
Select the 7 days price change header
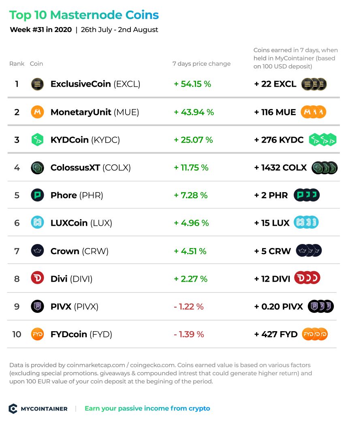click(201, 64)
